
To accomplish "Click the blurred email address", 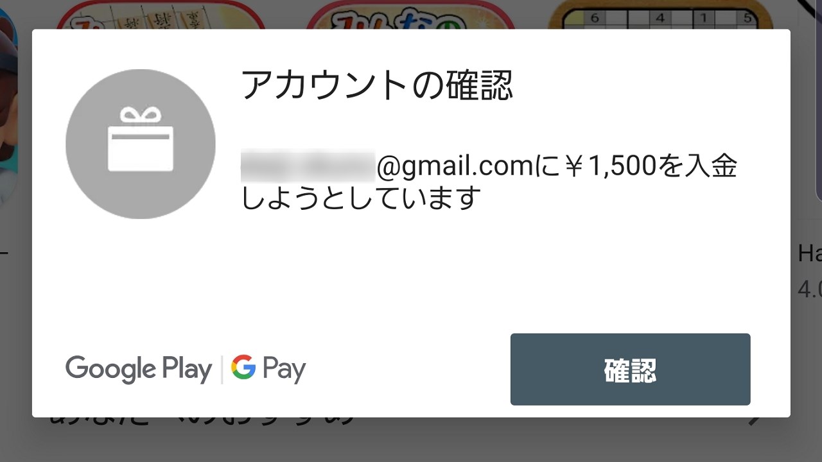I will tap(308, 167).
